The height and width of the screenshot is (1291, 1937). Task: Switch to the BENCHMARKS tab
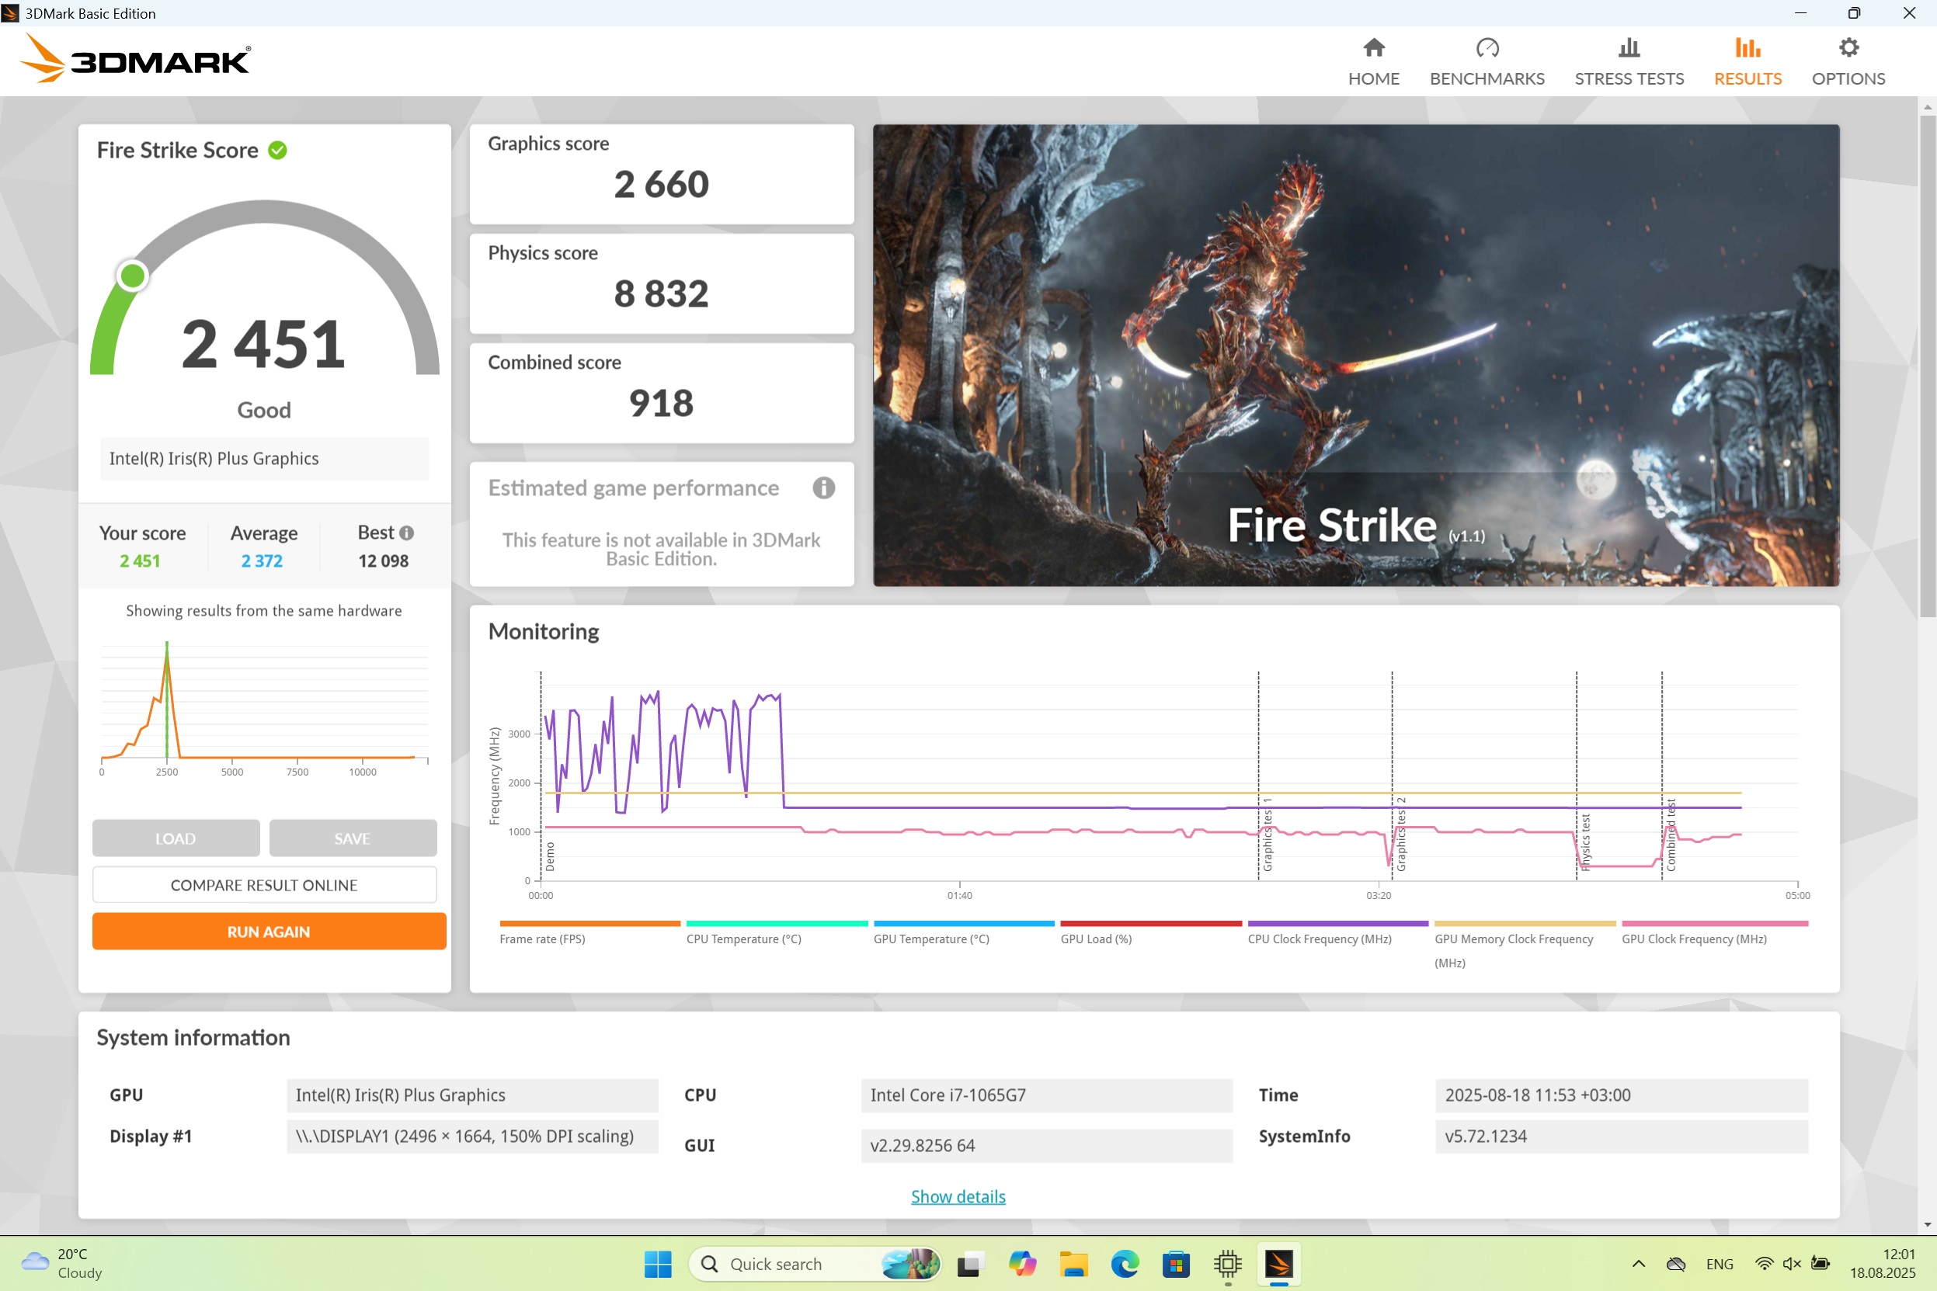pyautogui.click(x=1487, y=62)
